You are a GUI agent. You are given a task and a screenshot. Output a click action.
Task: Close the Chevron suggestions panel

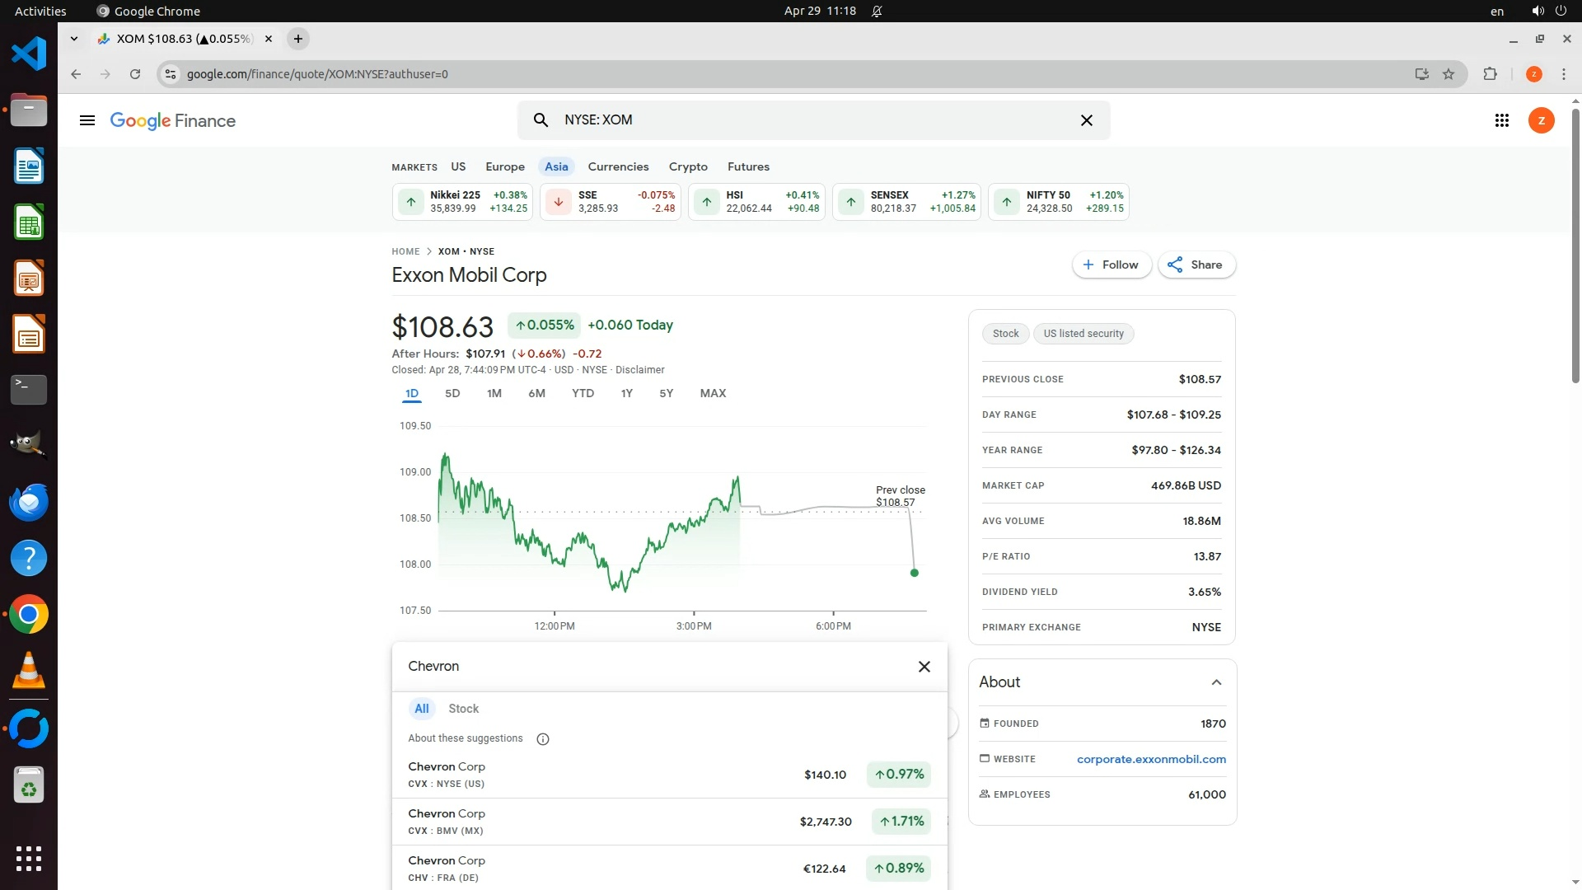pos(924,667)
